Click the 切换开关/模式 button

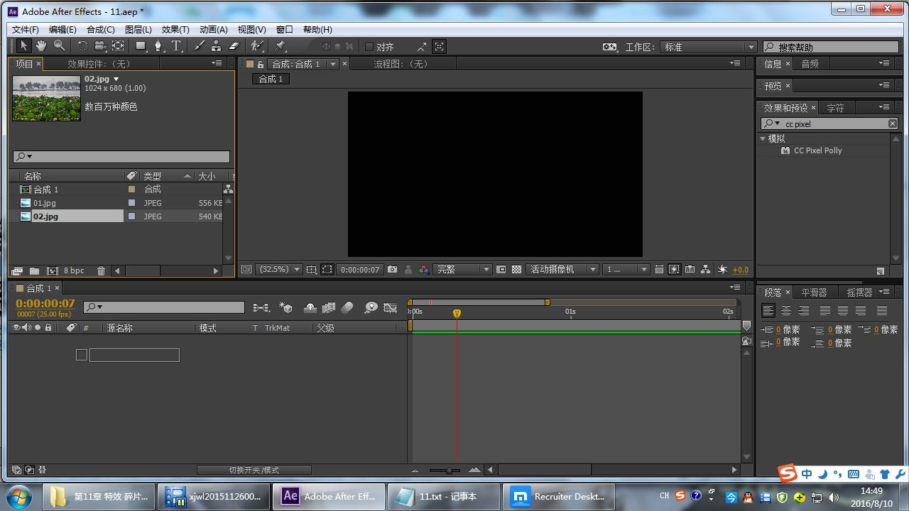tap(254, 470)
